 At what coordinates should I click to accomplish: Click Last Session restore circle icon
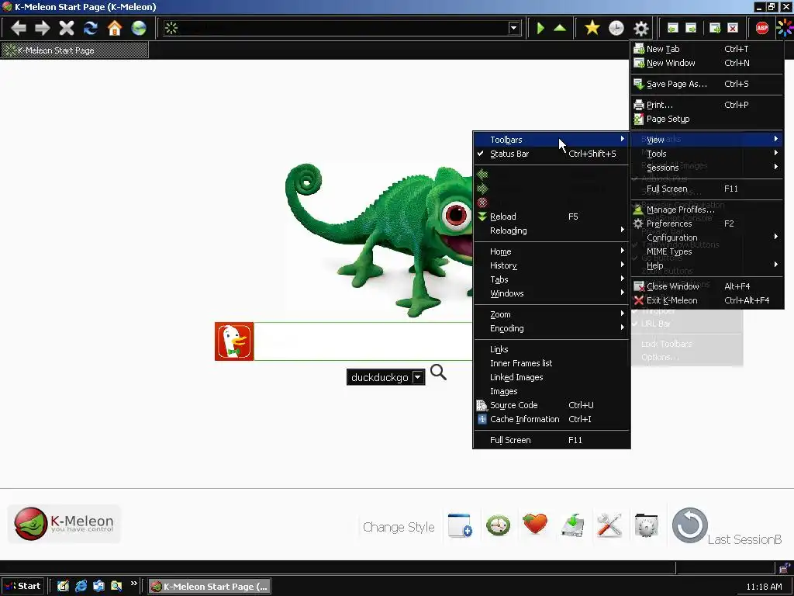pos(689,525)
